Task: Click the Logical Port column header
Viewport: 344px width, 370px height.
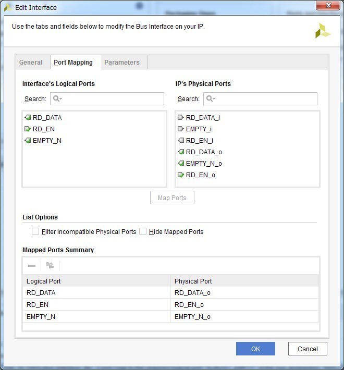Action: coord(97,281)
